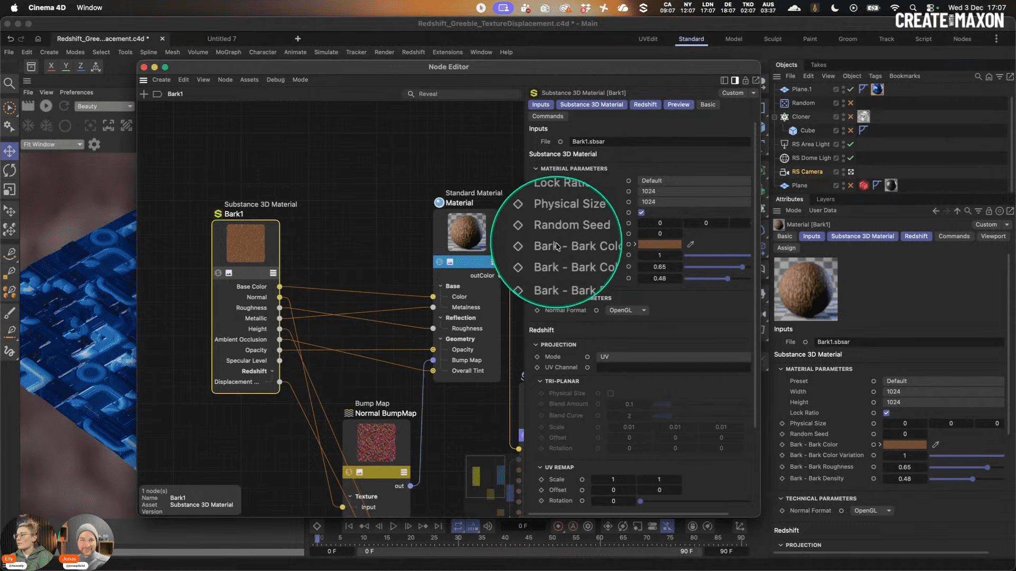This screenshot has width=1016, height=571.
Task: Open the Live Selection tool
Action: [9, 107]
